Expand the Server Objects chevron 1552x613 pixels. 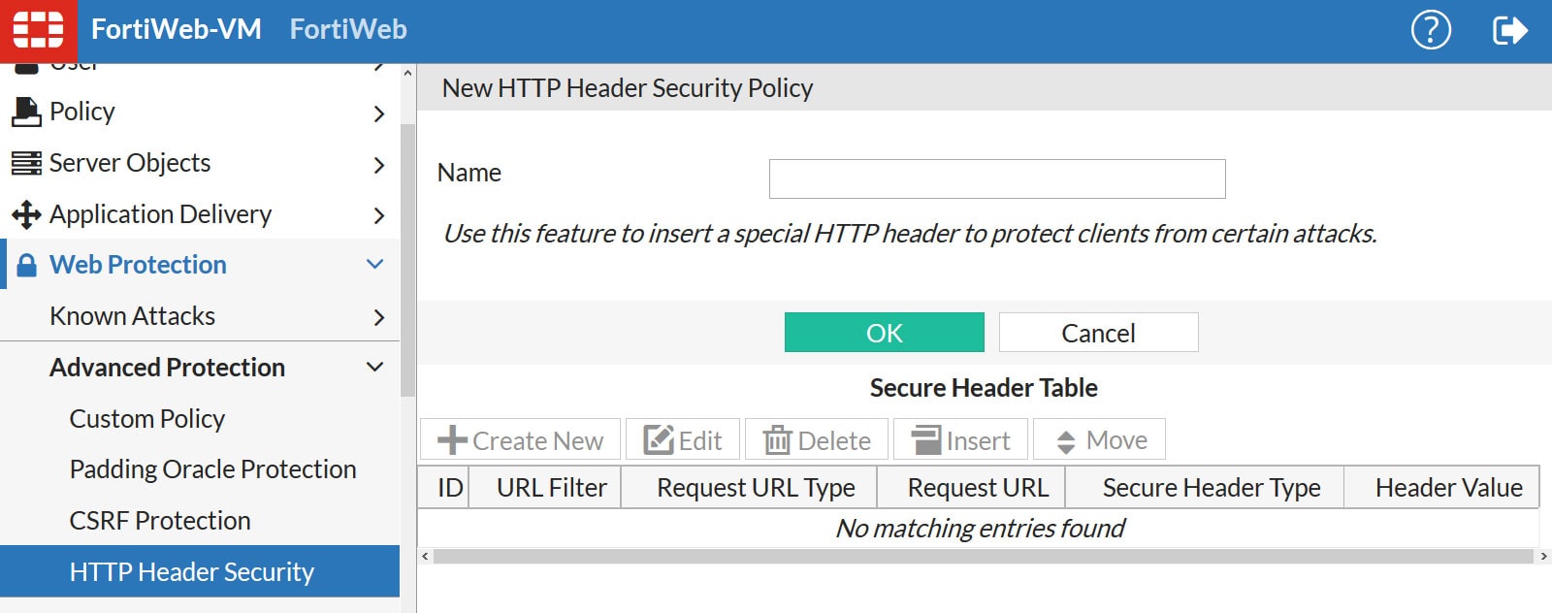[379, 165]
